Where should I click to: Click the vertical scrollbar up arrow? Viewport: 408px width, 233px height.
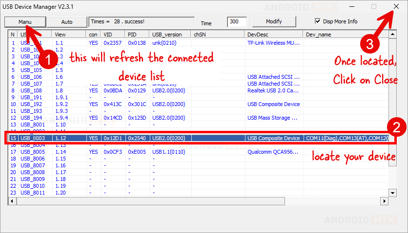[x=393, y=35]
